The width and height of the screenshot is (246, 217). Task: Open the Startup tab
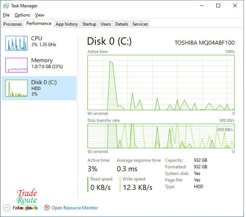(x=89, y=24)
